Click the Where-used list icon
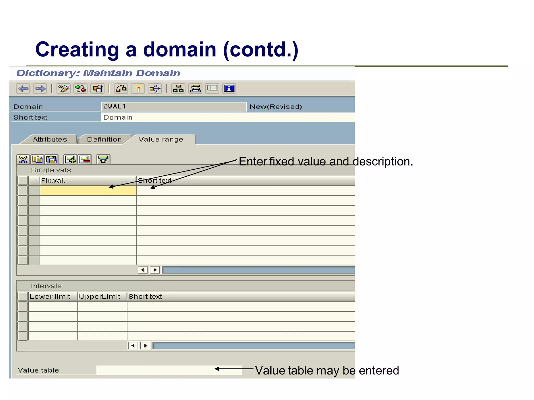Screen dimensions: 534x400 pyautogui.click(x=155, y=89)
